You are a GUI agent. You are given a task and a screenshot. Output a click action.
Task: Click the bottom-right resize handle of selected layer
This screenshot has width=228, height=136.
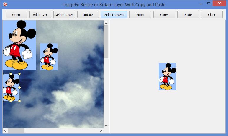coord(19,101)
